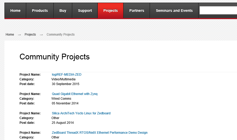The width and height of the screenshot is (237, 140).
Task: Click the Community Projects page heading
Action: coord(55,57)
